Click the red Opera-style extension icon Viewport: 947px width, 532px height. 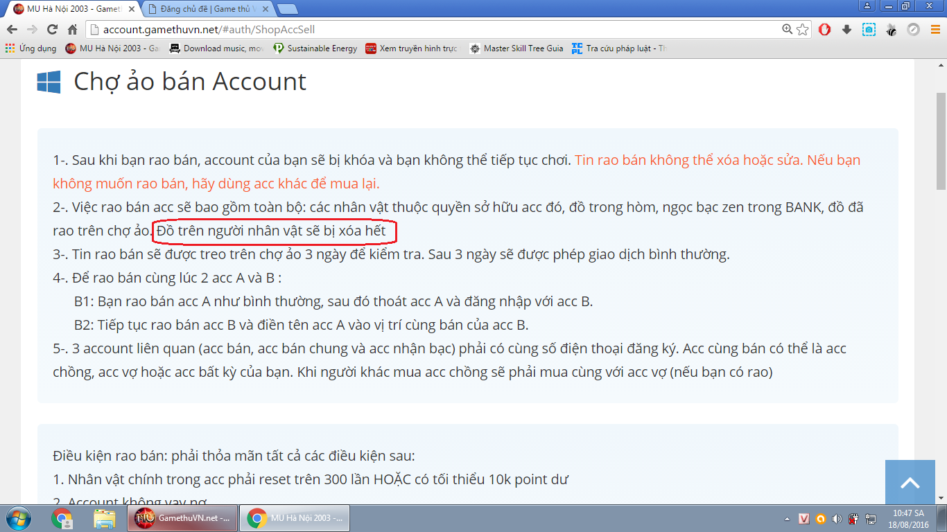824,30
